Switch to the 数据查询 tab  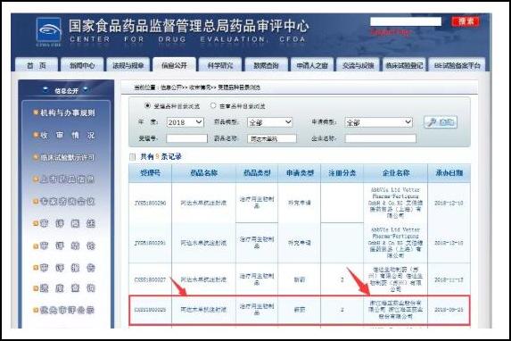click(x=267, y=65)
